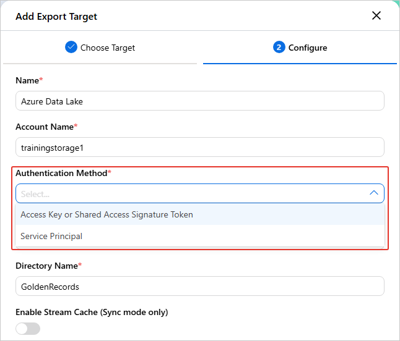The image size is (400, 341).
Task: Click the step 2 number badge
Action: point(279,47)
